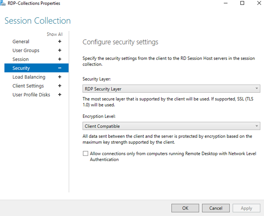264x216 pixels.
Task: Select the General menu item
Action: click(x=21, y=42)
